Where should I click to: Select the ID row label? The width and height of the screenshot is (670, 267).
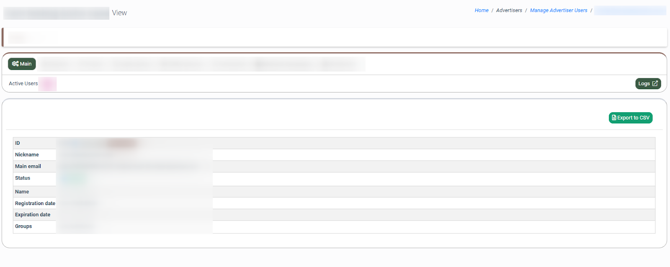[18, 143]
